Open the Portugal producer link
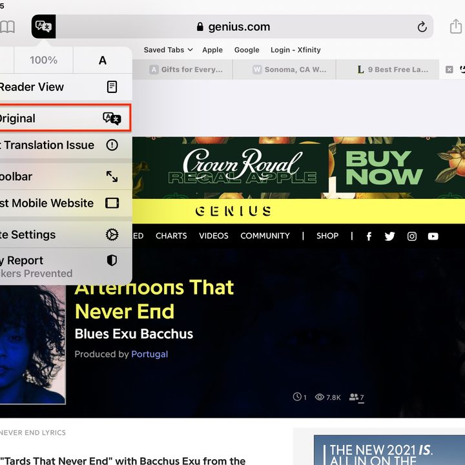The height and width of the screenshot is (465, 465). click(x=149, y=354)
